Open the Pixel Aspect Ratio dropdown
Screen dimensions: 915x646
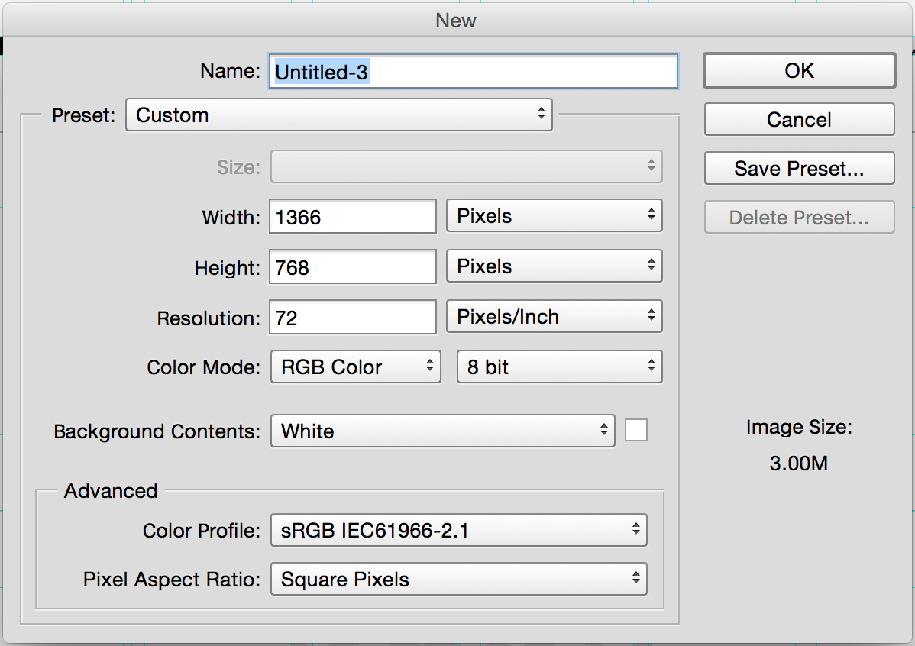[x=458, y=580]
